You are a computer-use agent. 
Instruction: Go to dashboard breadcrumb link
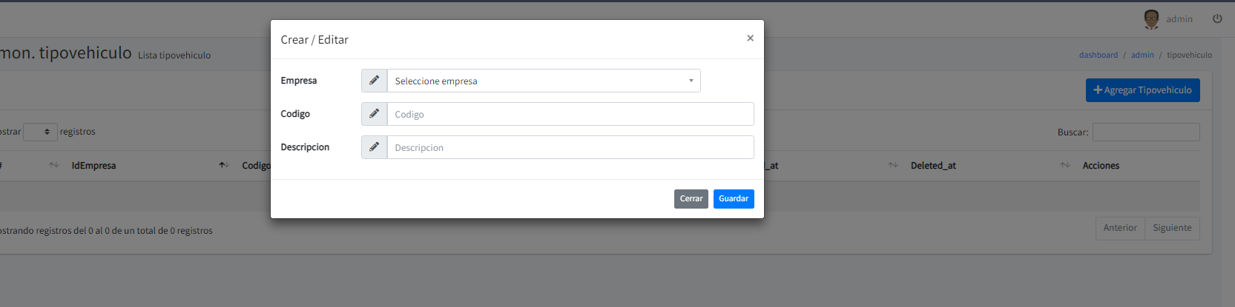1098,55
